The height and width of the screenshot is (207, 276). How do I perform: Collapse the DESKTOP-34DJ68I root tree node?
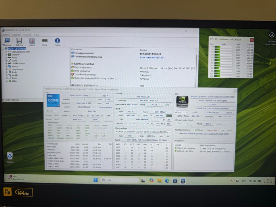pyautogui.click(x=3, y=49)
